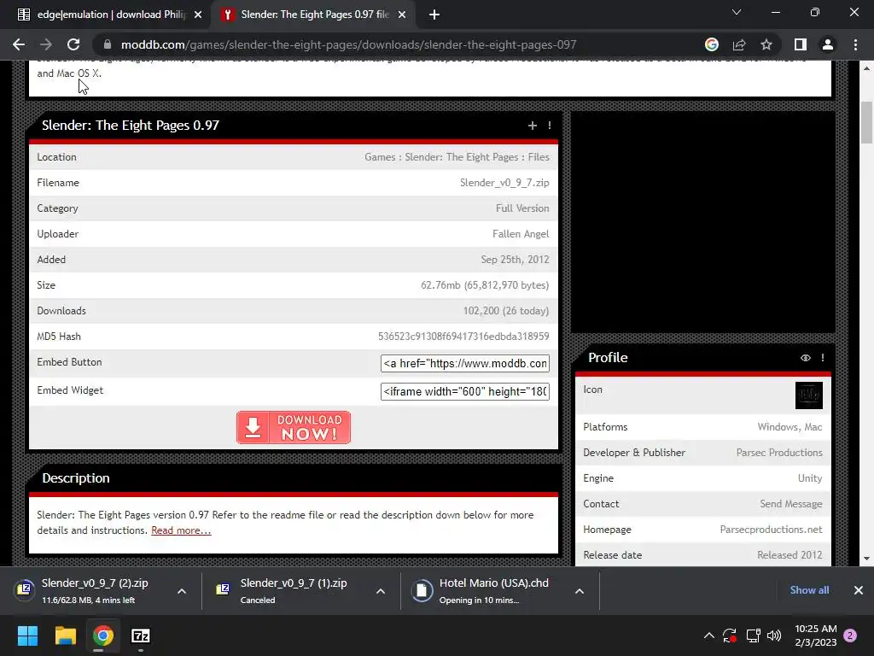874x656 pixels.
Task: Click scrollbar up arrow
Action: 866,68
